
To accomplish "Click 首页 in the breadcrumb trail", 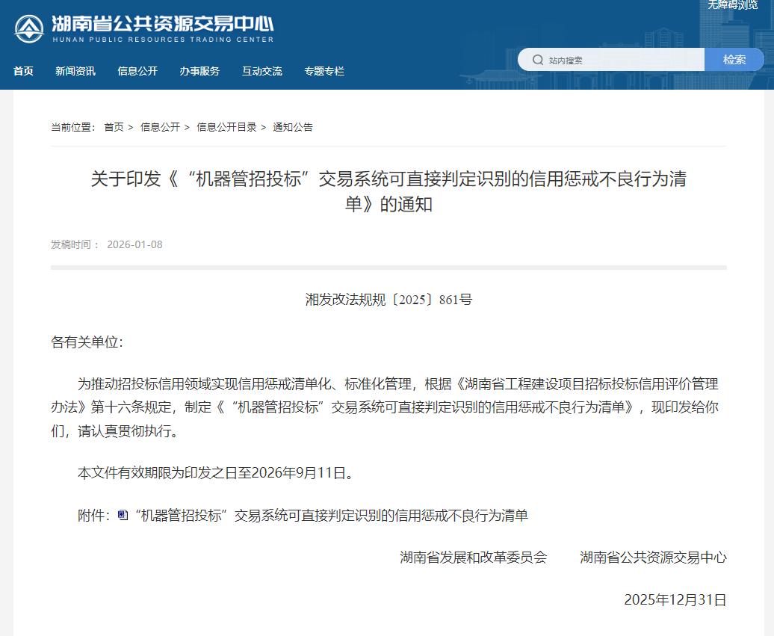I will click(x=114, y=127).
